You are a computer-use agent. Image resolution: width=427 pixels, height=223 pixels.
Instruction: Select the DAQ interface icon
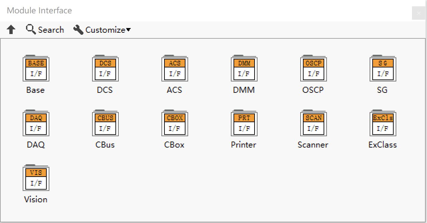coord(36,124)
